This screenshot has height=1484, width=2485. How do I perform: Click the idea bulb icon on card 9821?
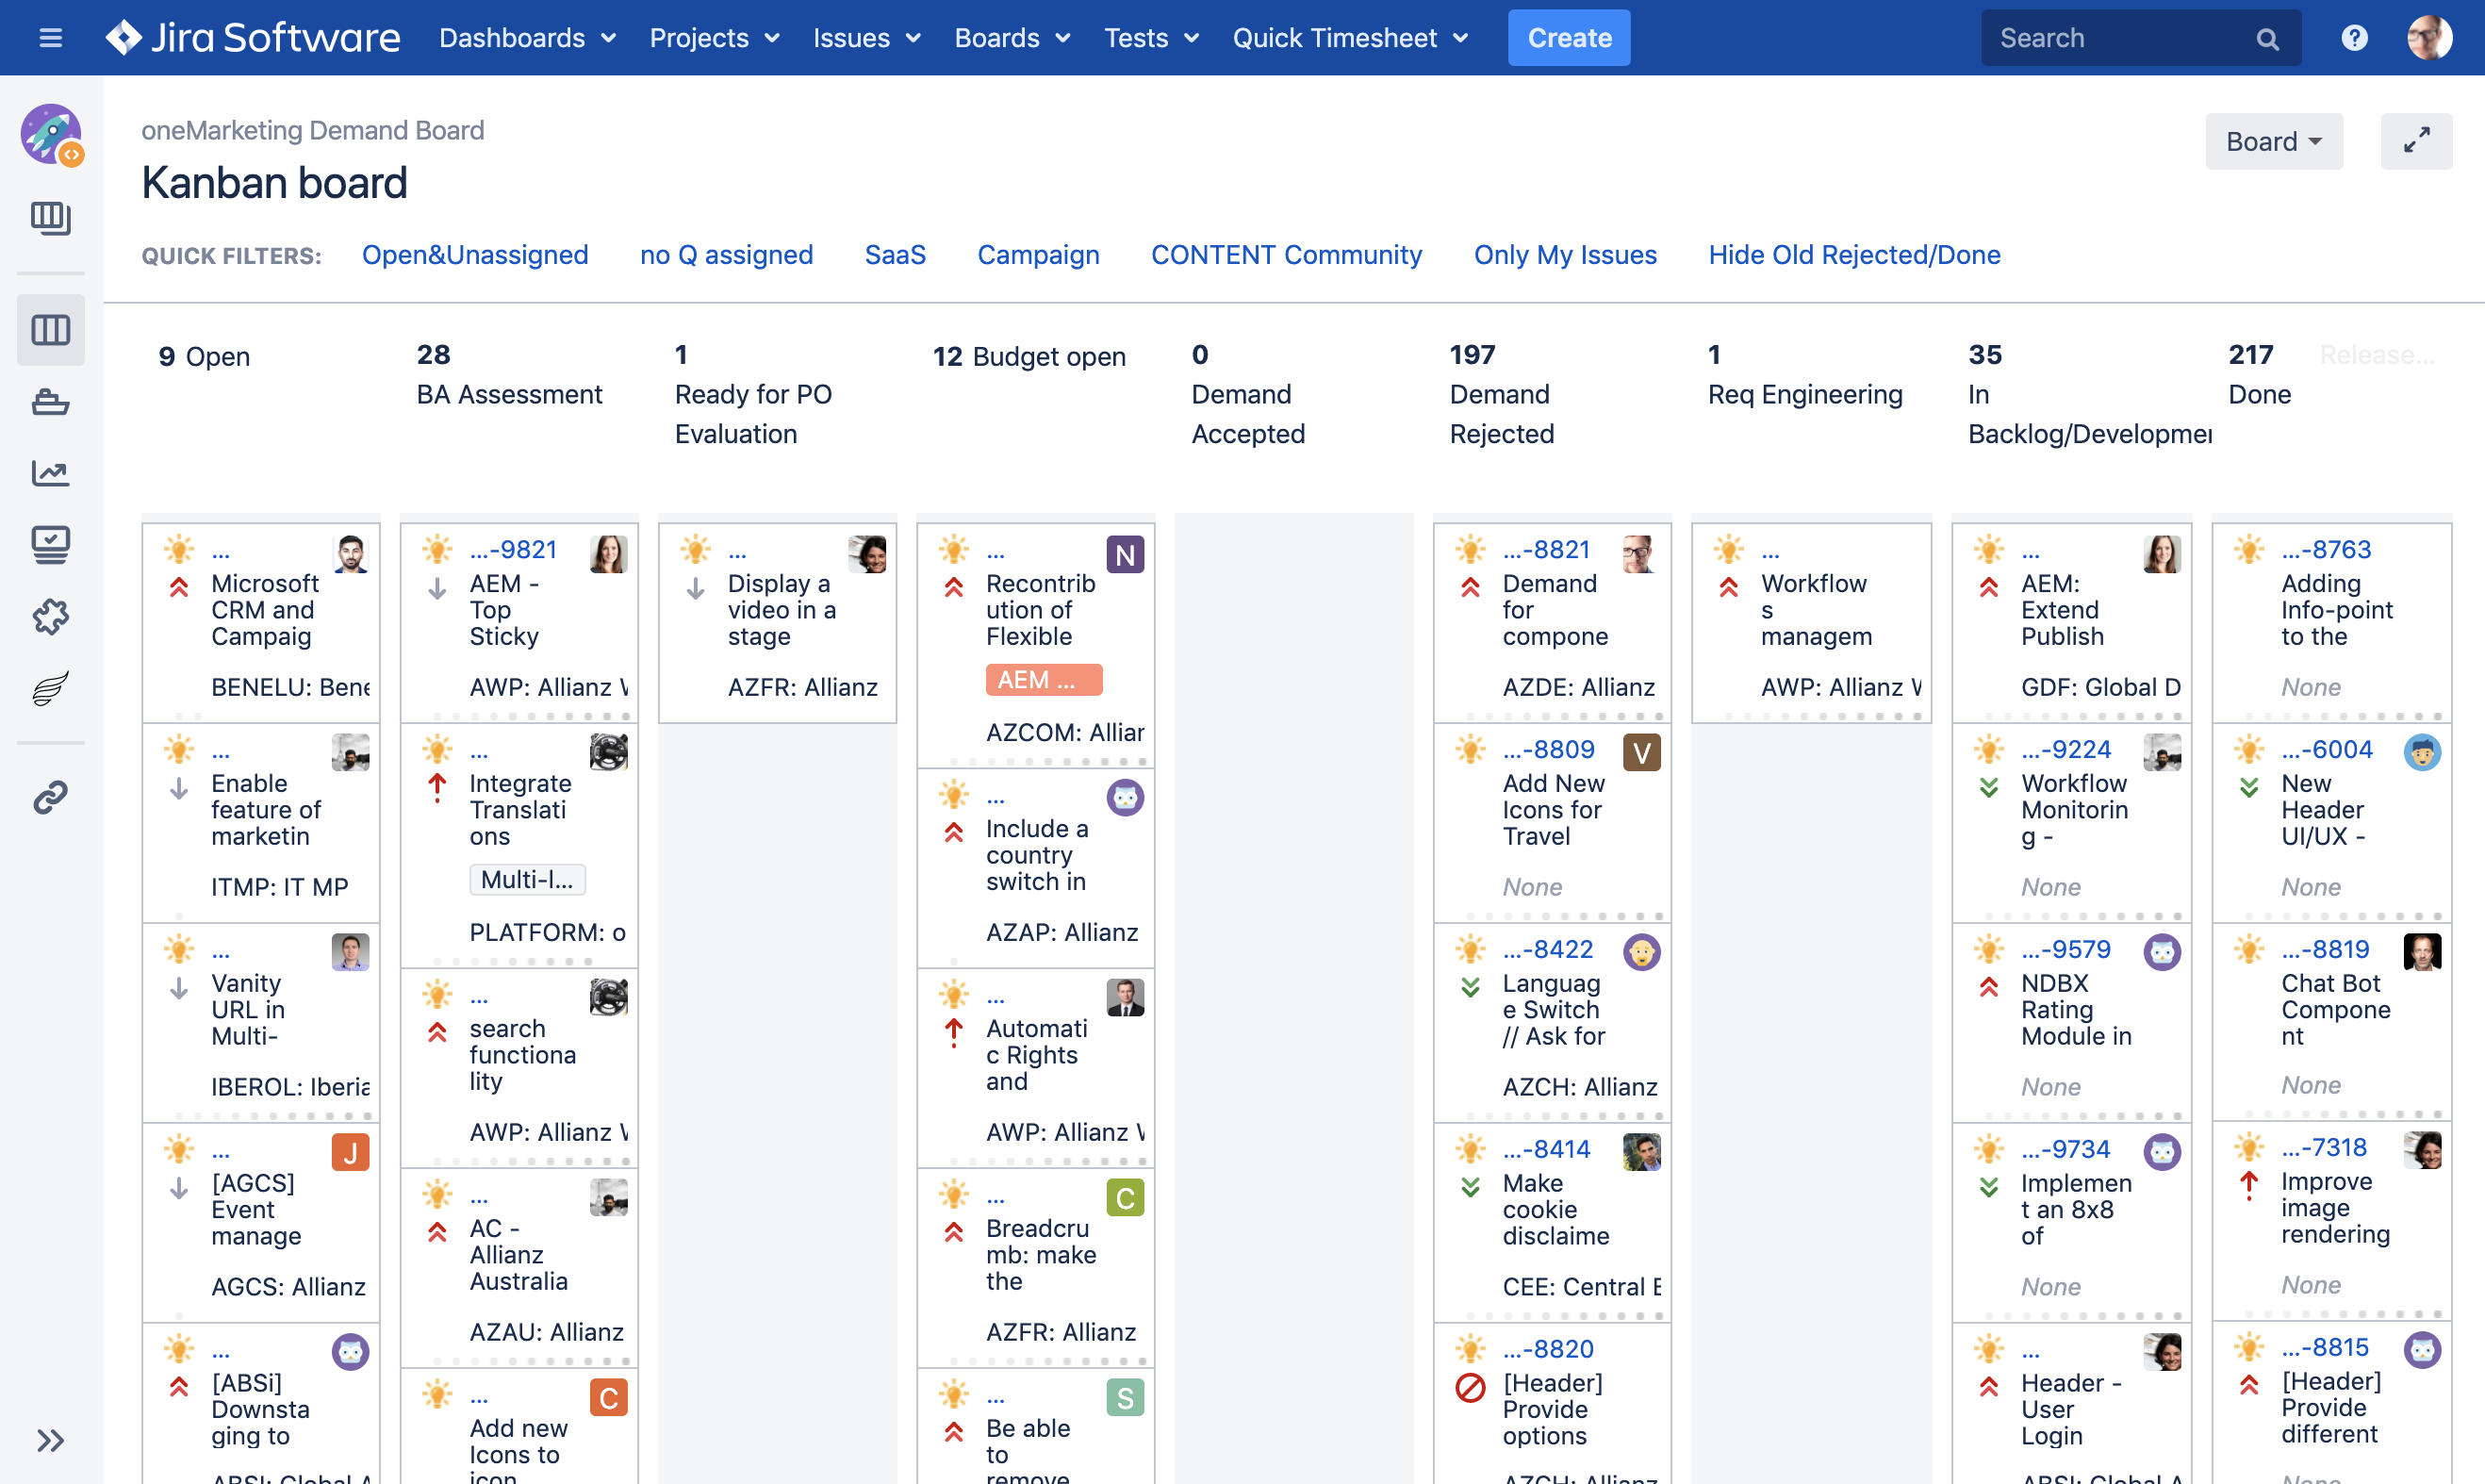436,549
